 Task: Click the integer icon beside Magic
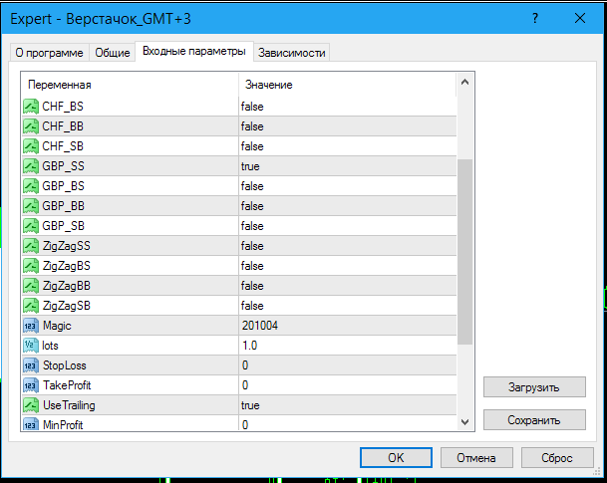pos(31,326)
